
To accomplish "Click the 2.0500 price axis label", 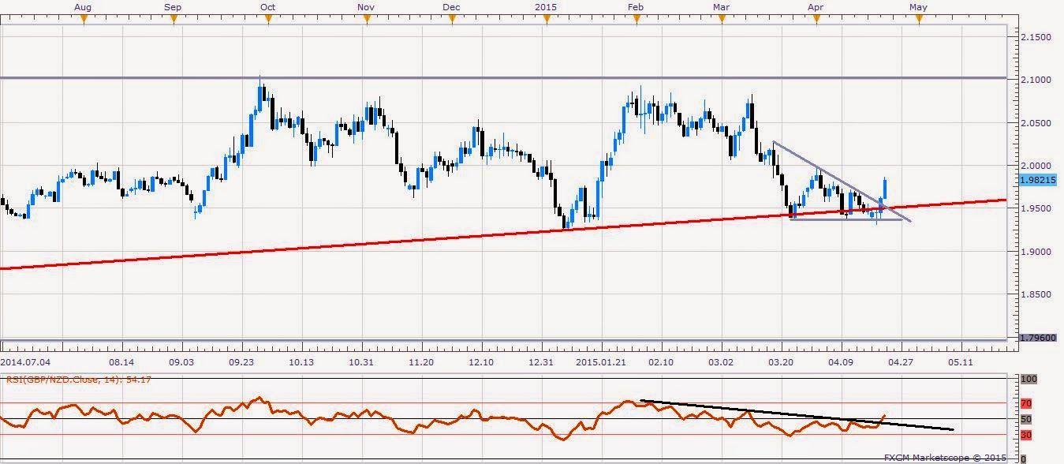I will (x=1035, y=123).
